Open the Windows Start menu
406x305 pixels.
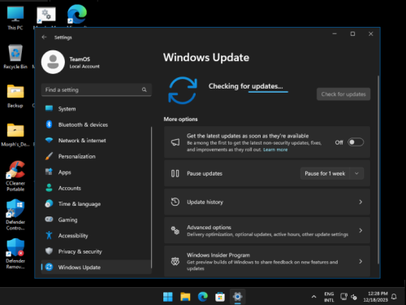coord(168,297)
